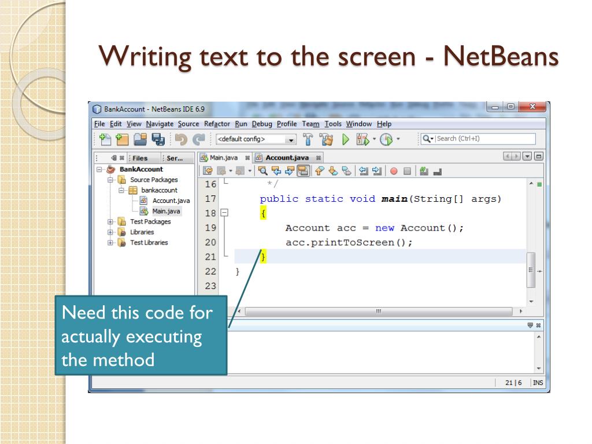The height and width of the screenshot is (444, 592).
Task: Expand the Libraries node
Action: pyautogui.click(x=110, y=232)
